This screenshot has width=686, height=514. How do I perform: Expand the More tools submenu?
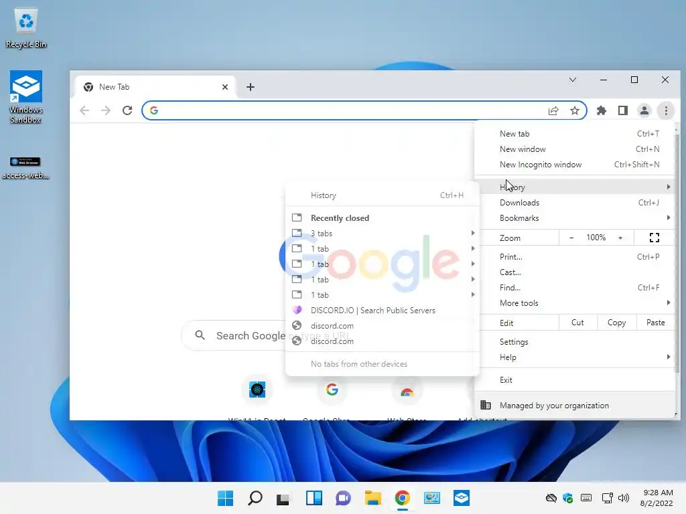(x=575, y=303)
